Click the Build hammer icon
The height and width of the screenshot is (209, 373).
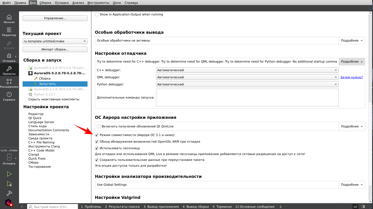[x=9, y=193]
